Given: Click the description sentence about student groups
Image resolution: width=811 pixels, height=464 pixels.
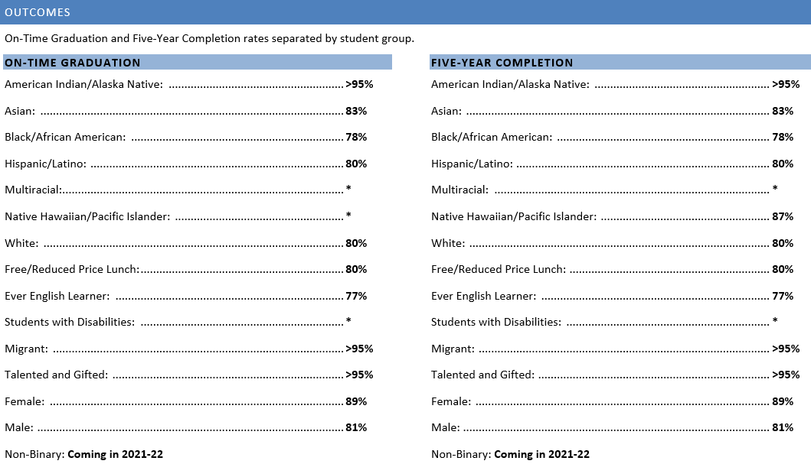Looking at the screenshot, I should [209, 38].
